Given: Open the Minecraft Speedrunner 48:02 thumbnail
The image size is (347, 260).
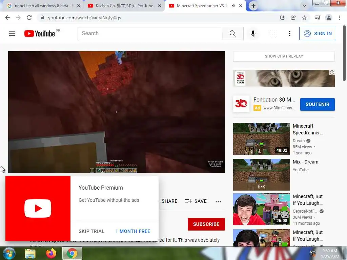Looking at the screenshot, I should 261,138.
